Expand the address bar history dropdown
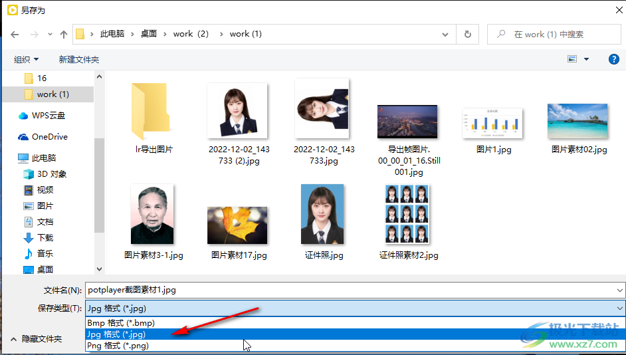The height and width of the screenshot is (355, 626). click(445, 35)
